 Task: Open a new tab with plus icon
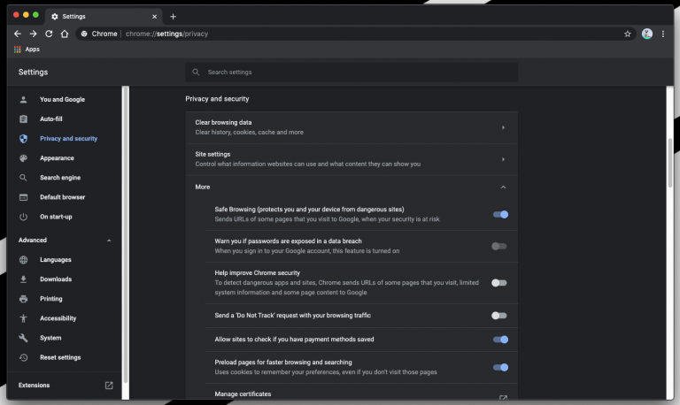tap(173, 16)
